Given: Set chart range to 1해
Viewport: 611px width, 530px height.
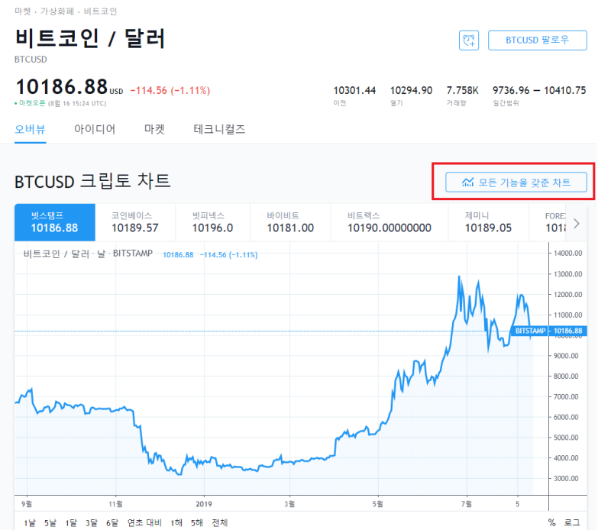Looking at the screenshot, I should 176,522.
